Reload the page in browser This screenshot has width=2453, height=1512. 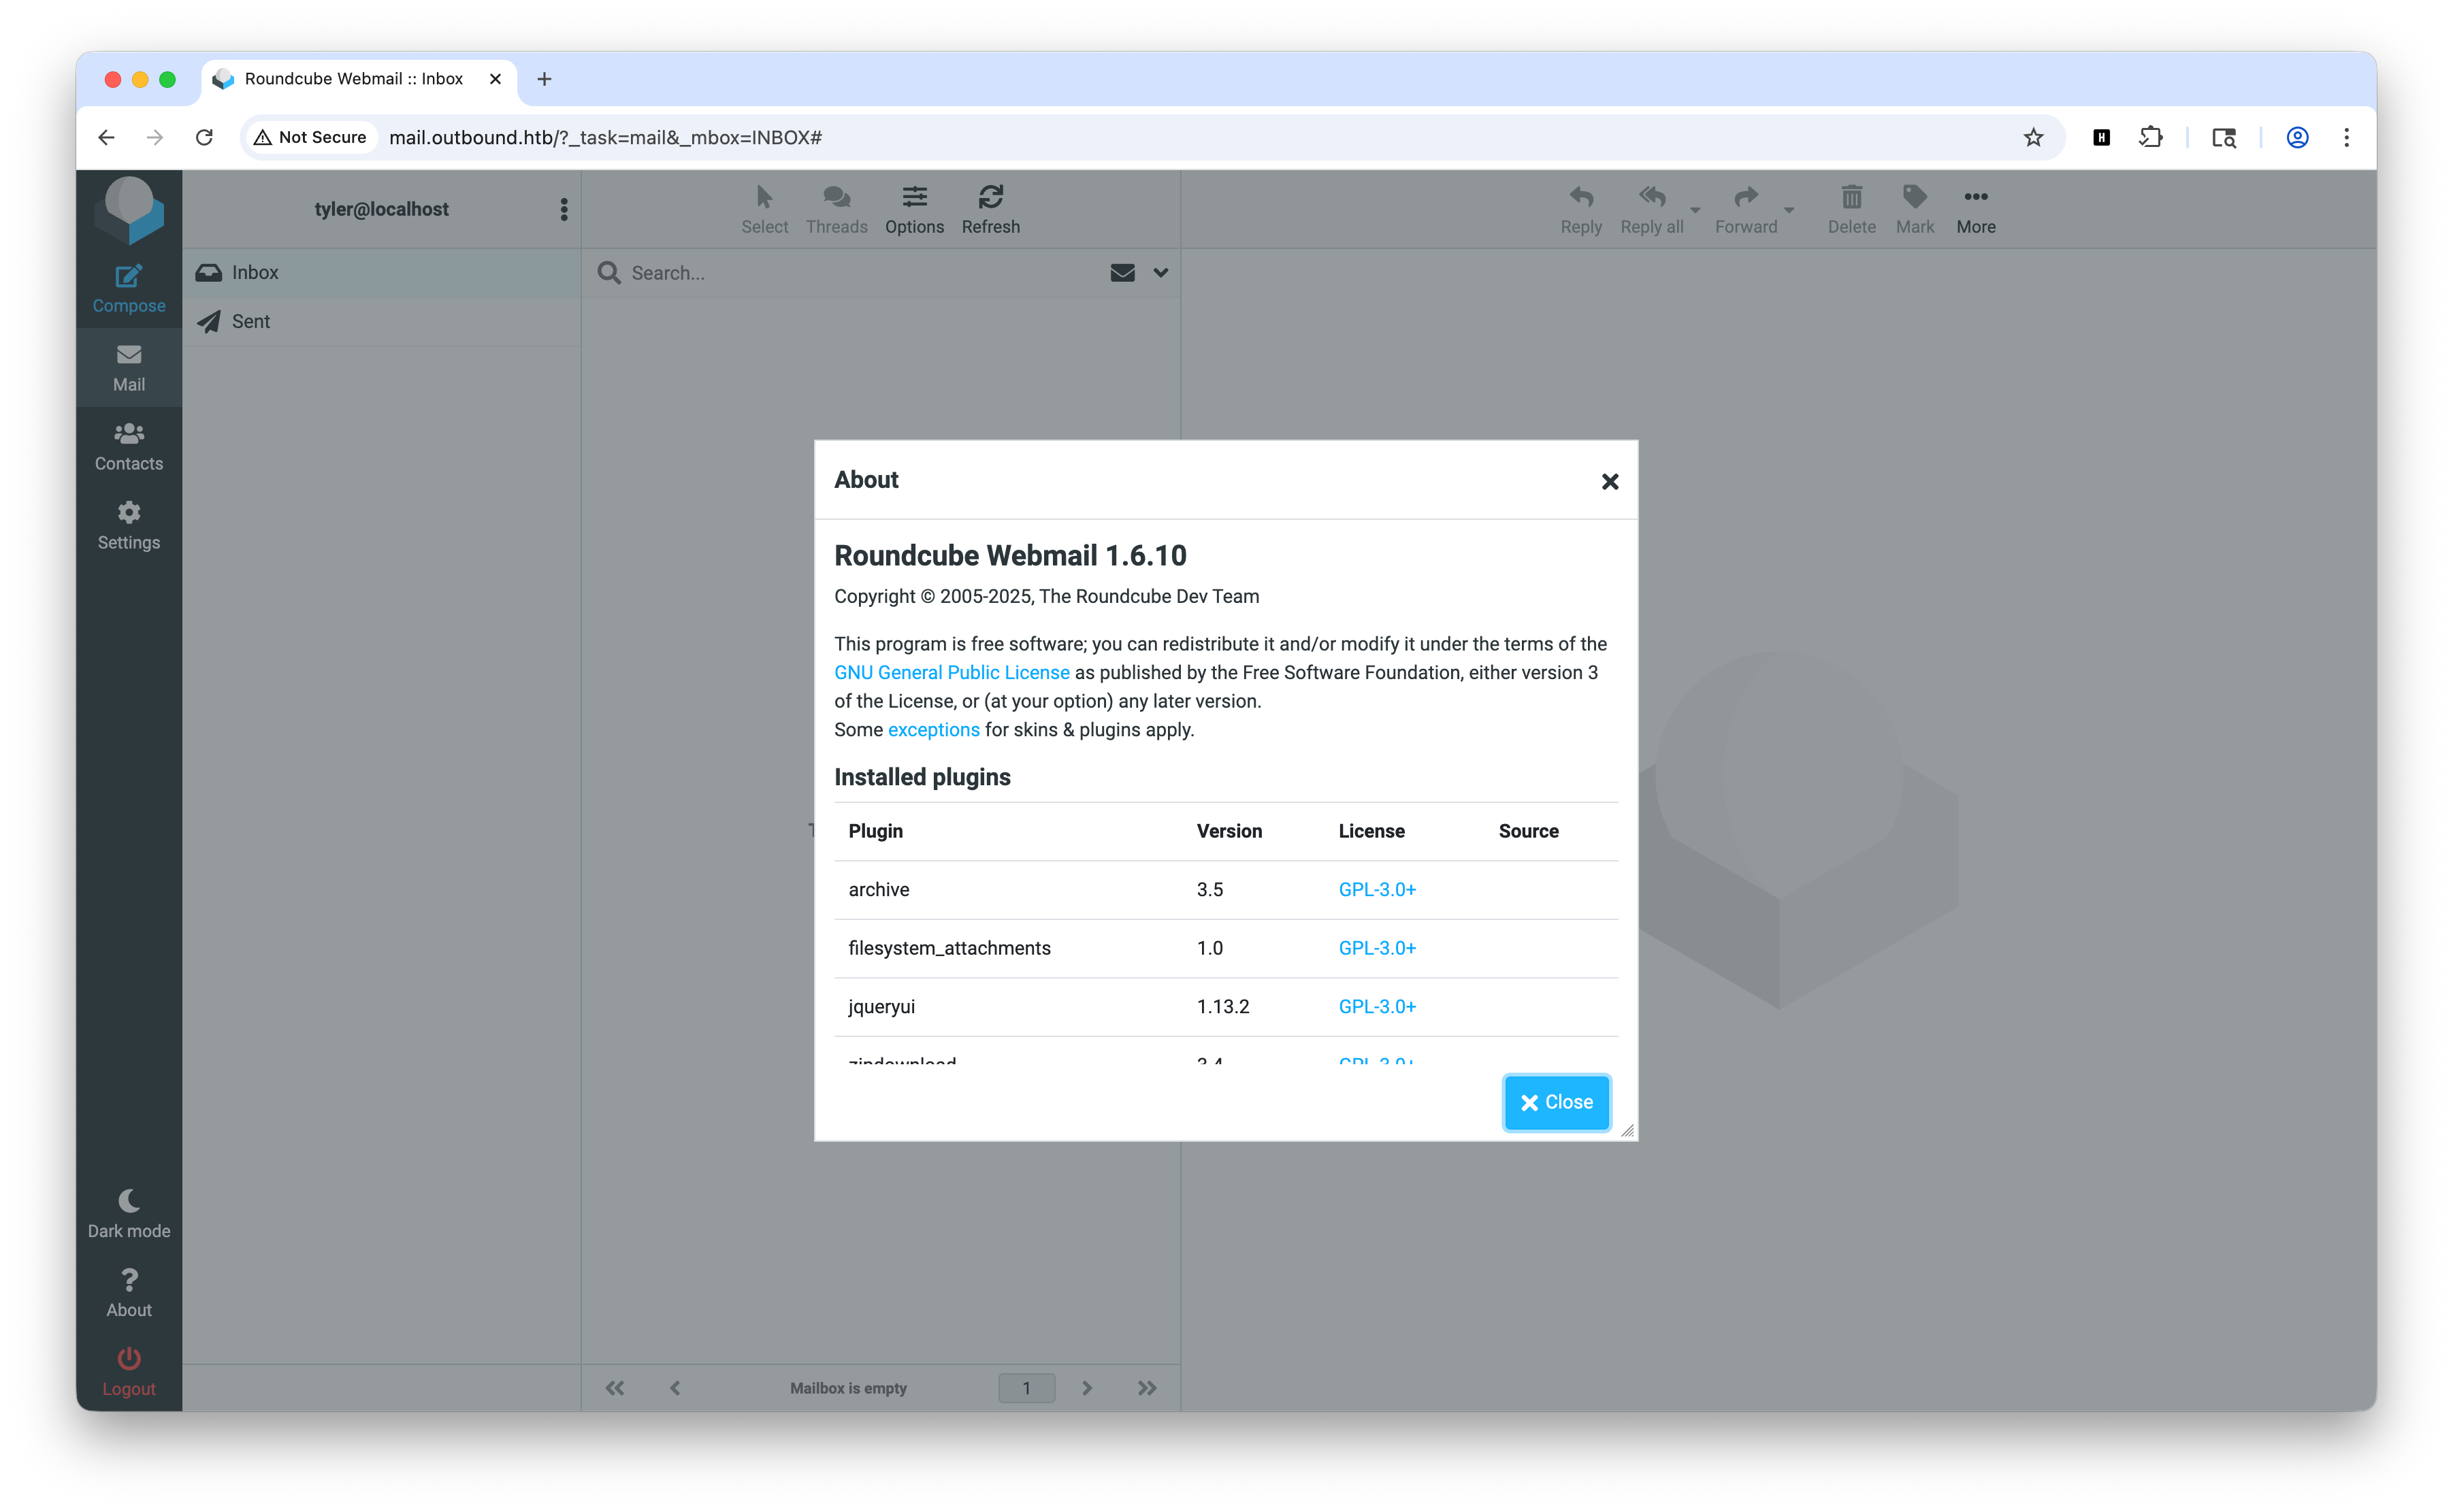[x=204, y=137]
